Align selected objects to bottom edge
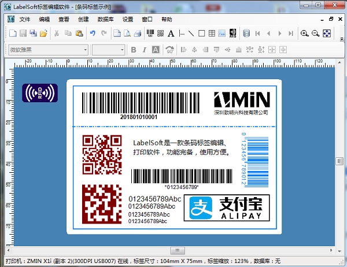Screen dimensions: 347x267 pyautogui.click(x=238, y=50)
